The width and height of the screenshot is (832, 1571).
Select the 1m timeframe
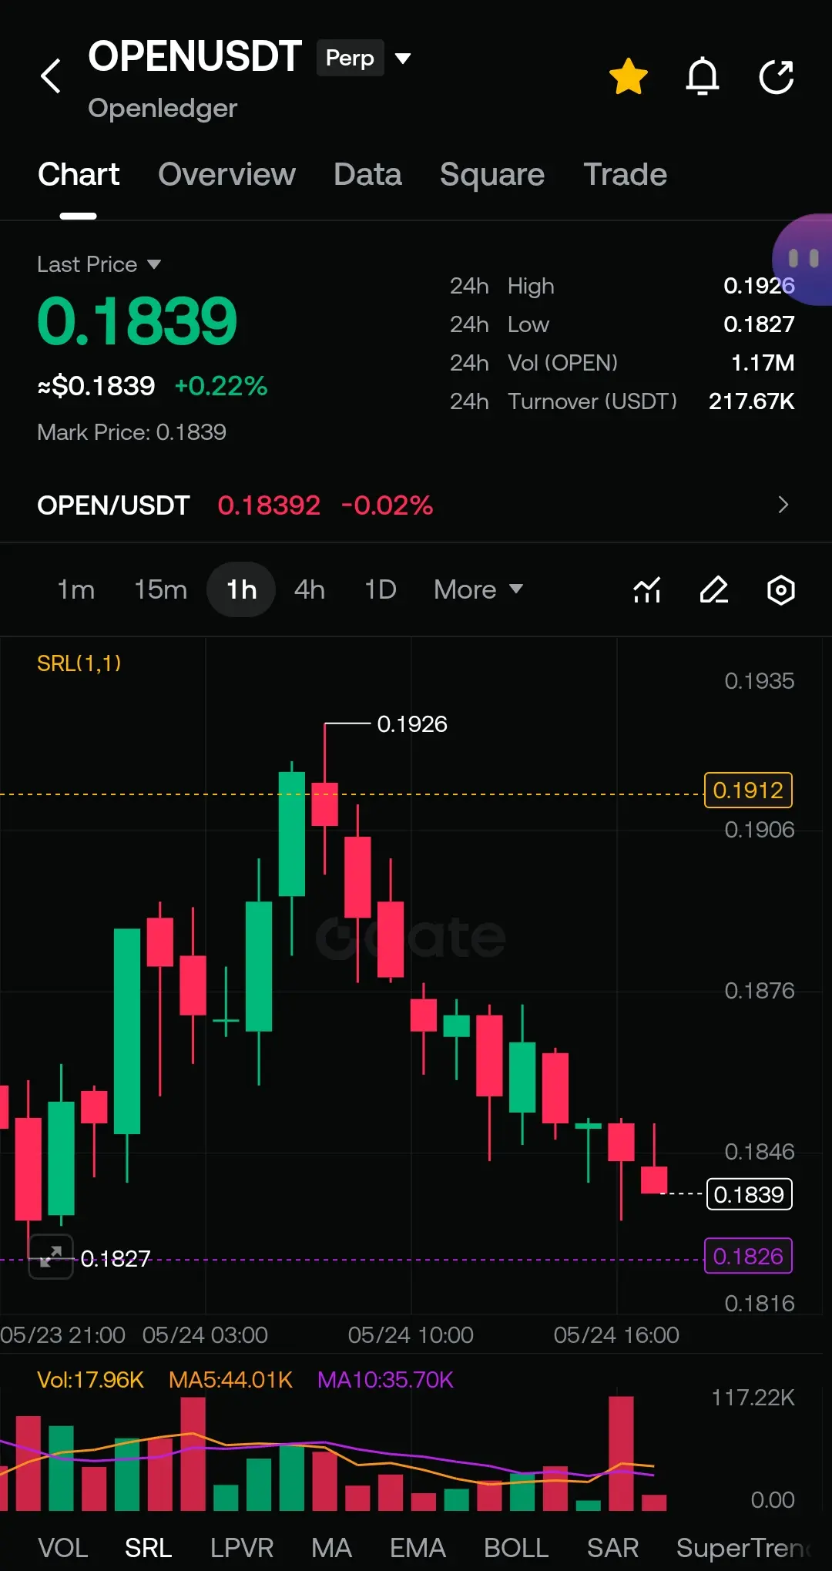[76, 589]
